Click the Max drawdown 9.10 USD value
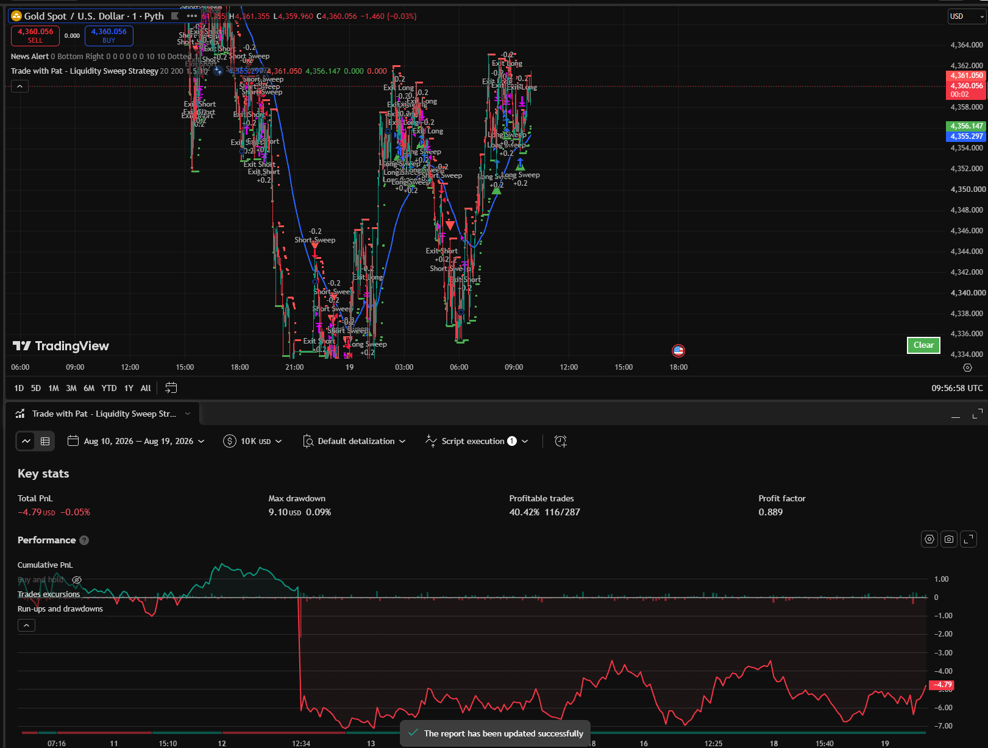 (x=285, y=512)
